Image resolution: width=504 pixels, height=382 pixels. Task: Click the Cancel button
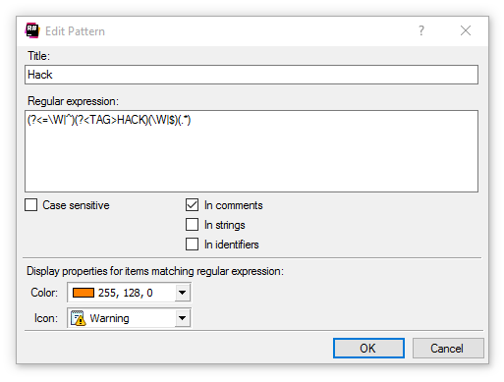(448, 349)
